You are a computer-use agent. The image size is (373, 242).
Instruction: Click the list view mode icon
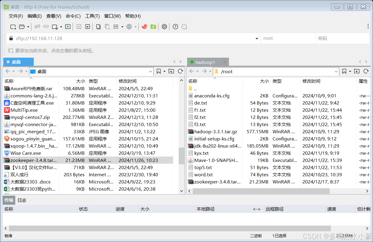[x=116, y=27]
